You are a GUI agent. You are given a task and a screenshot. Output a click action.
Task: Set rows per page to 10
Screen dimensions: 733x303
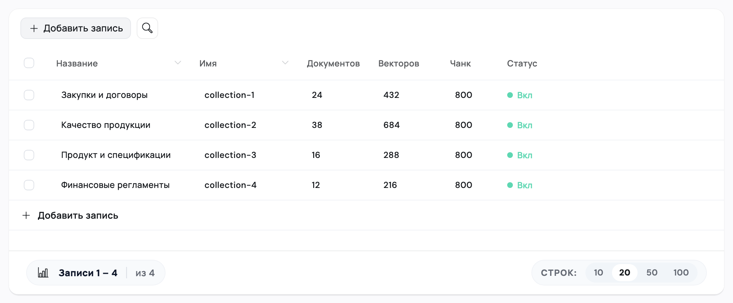pos(598,273)
